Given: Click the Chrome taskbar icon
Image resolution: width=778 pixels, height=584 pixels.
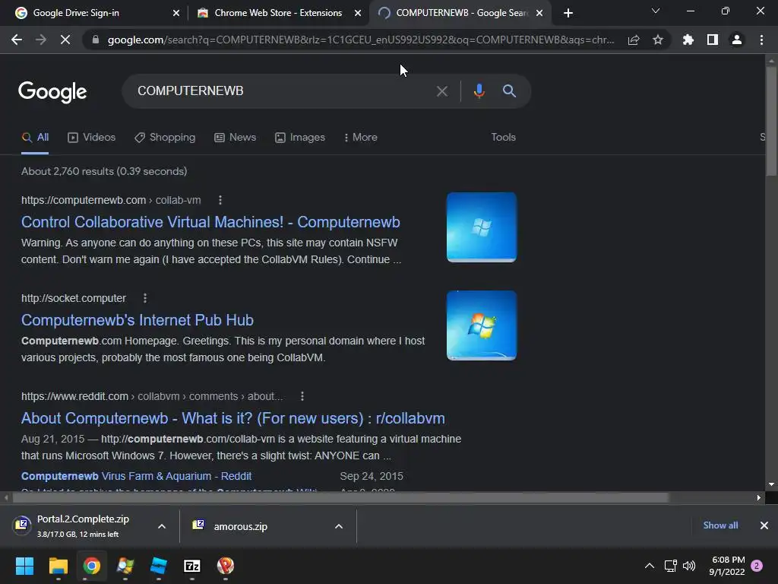Looking at the screenshot, I should (x=91, y=566).
